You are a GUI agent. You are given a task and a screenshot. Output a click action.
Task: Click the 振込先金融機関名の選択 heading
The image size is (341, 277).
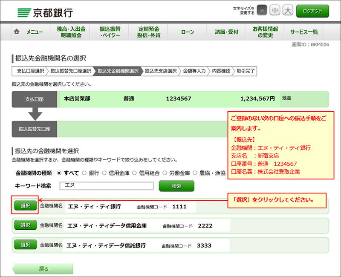[50, 58]
